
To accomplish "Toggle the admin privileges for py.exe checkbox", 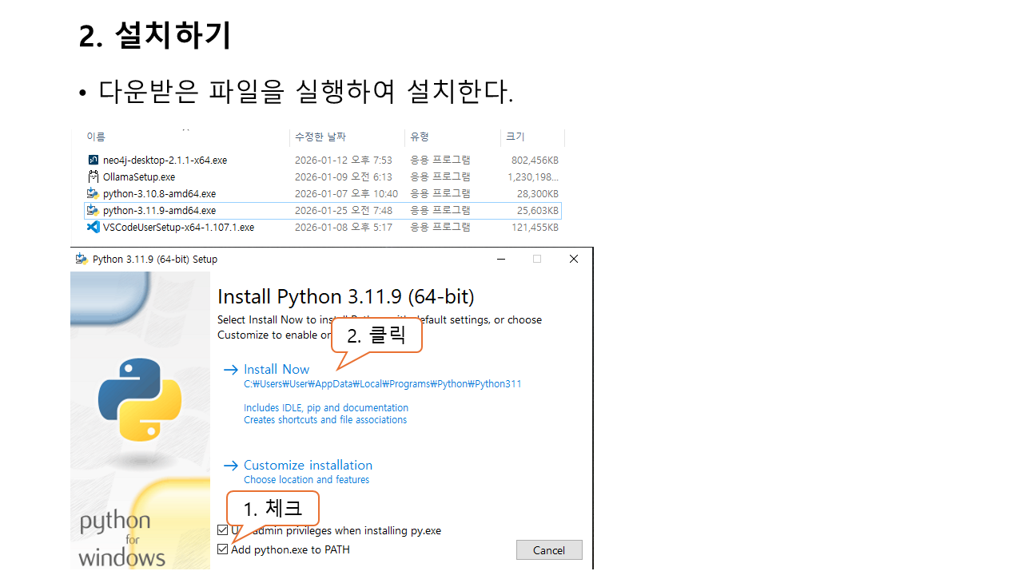I will tap(222, 530).
